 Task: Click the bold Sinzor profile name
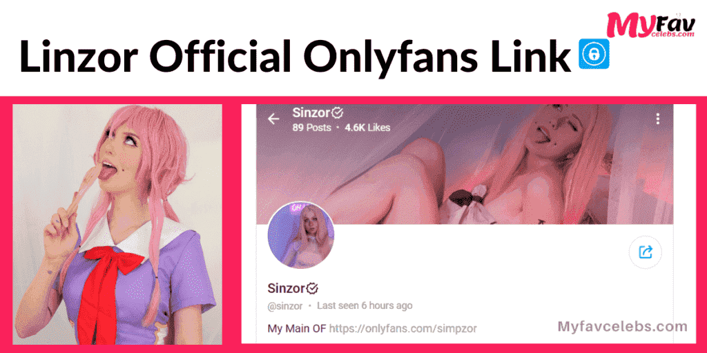coord(287,288)
